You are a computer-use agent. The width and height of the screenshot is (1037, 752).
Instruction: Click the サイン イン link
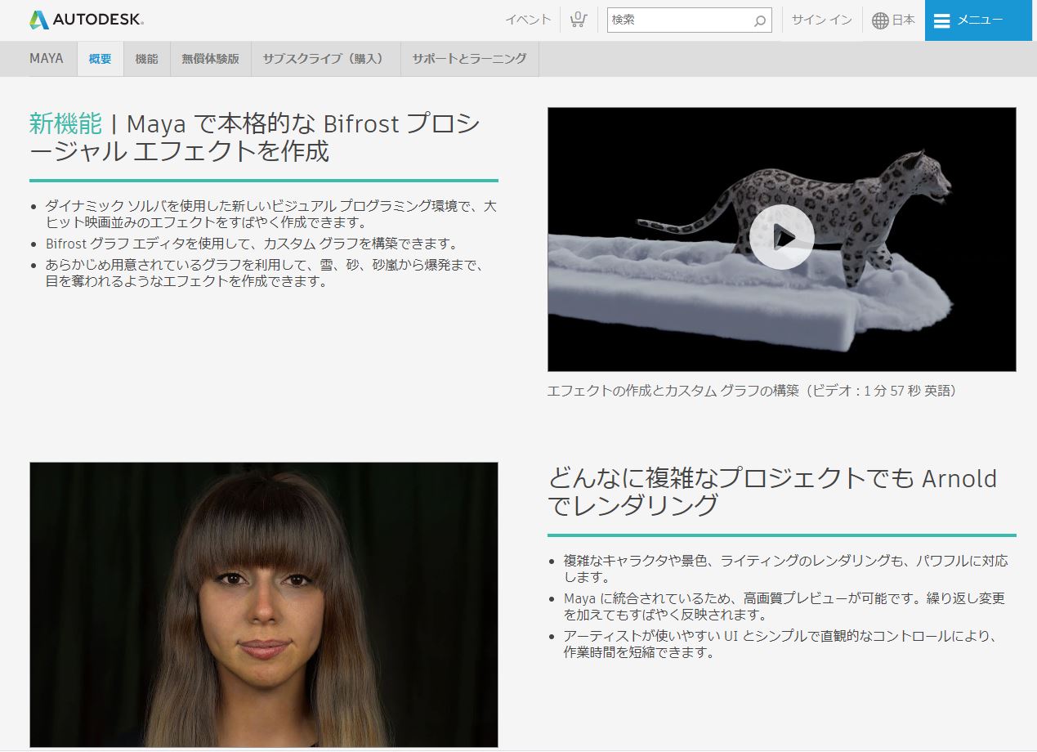tap(822, 20)
